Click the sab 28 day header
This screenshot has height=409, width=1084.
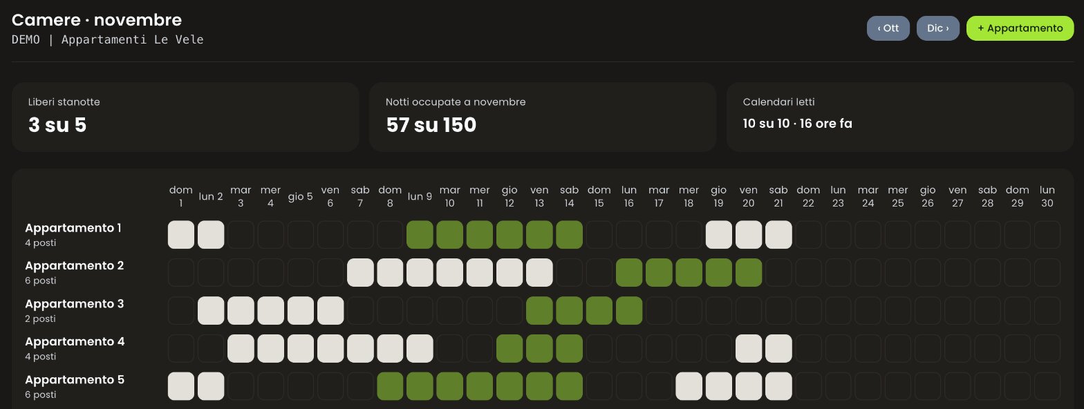pyautogui.click(x=987, y=196)
